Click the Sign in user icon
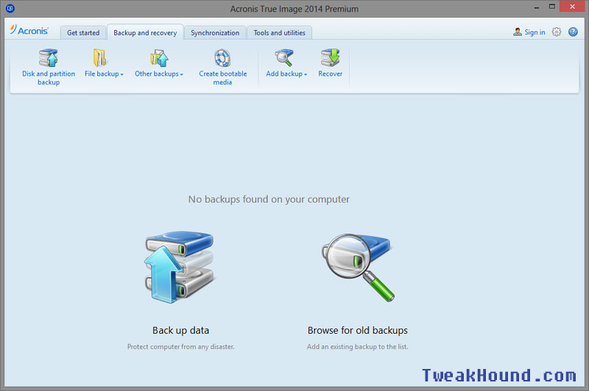Screen dimensions: 589x391 (x=518, y=32)
